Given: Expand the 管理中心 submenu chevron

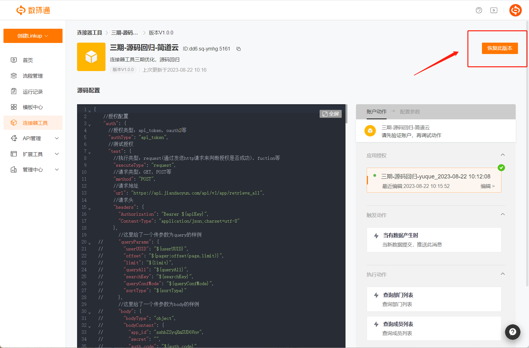Looking at the screenshot, I should click(x=57, y=170).
